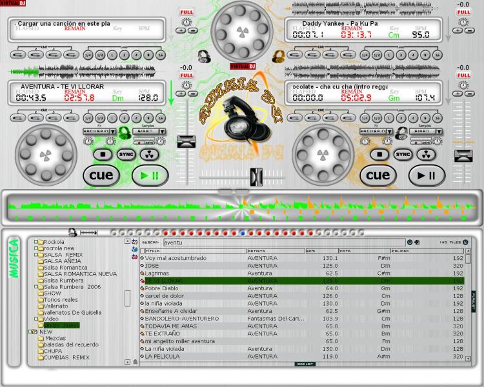Toggle the green headphone monitor on AVENTURA deck

[x=125, y=133]
